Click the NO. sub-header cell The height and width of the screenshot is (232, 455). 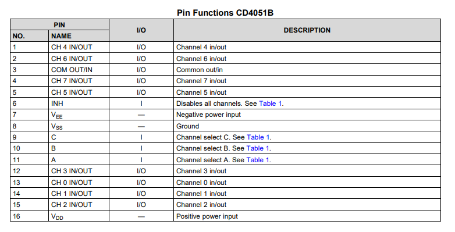click(29, 36)
